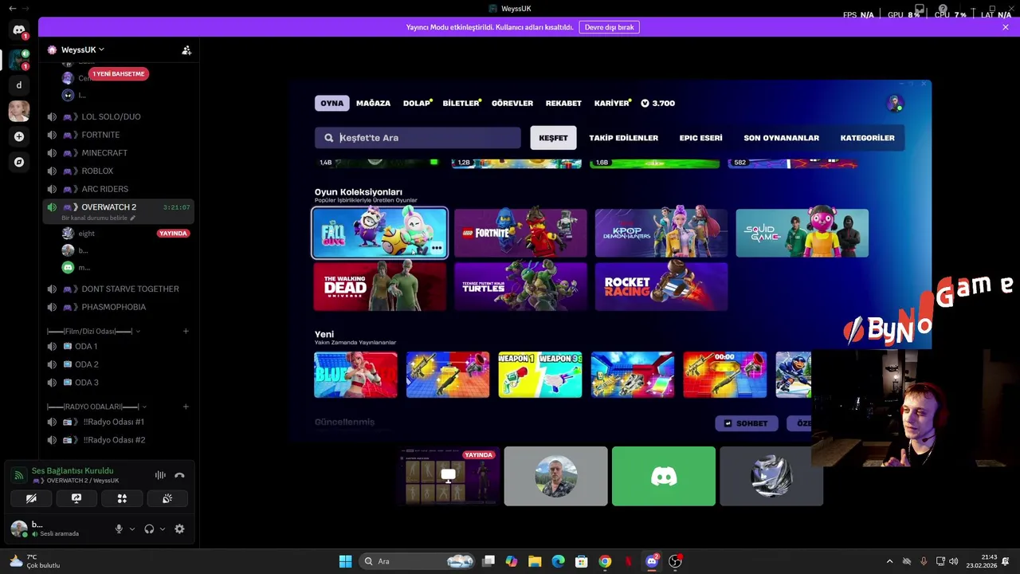The width and height of the screenshot is (1020, 574).
Task: Open voice connection signal details icon
Action: pos(19,475)
